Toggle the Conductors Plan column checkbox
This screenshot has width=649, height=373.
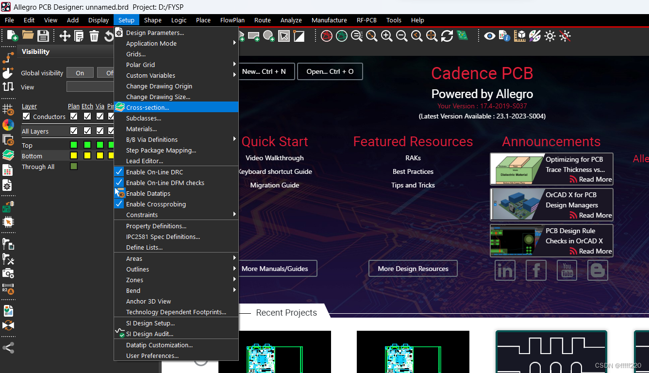(74, 117)
